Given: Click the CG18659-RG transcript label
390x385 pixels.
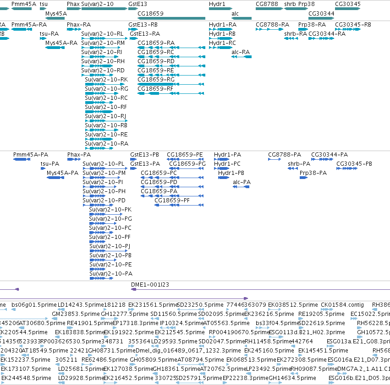Looking at the screenshot, I should pos(156,80).
